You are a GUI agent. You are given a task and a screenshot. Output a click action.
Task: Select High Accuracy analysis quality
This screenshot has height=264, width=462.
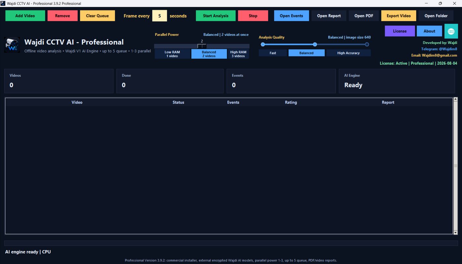tap(348, 53)
